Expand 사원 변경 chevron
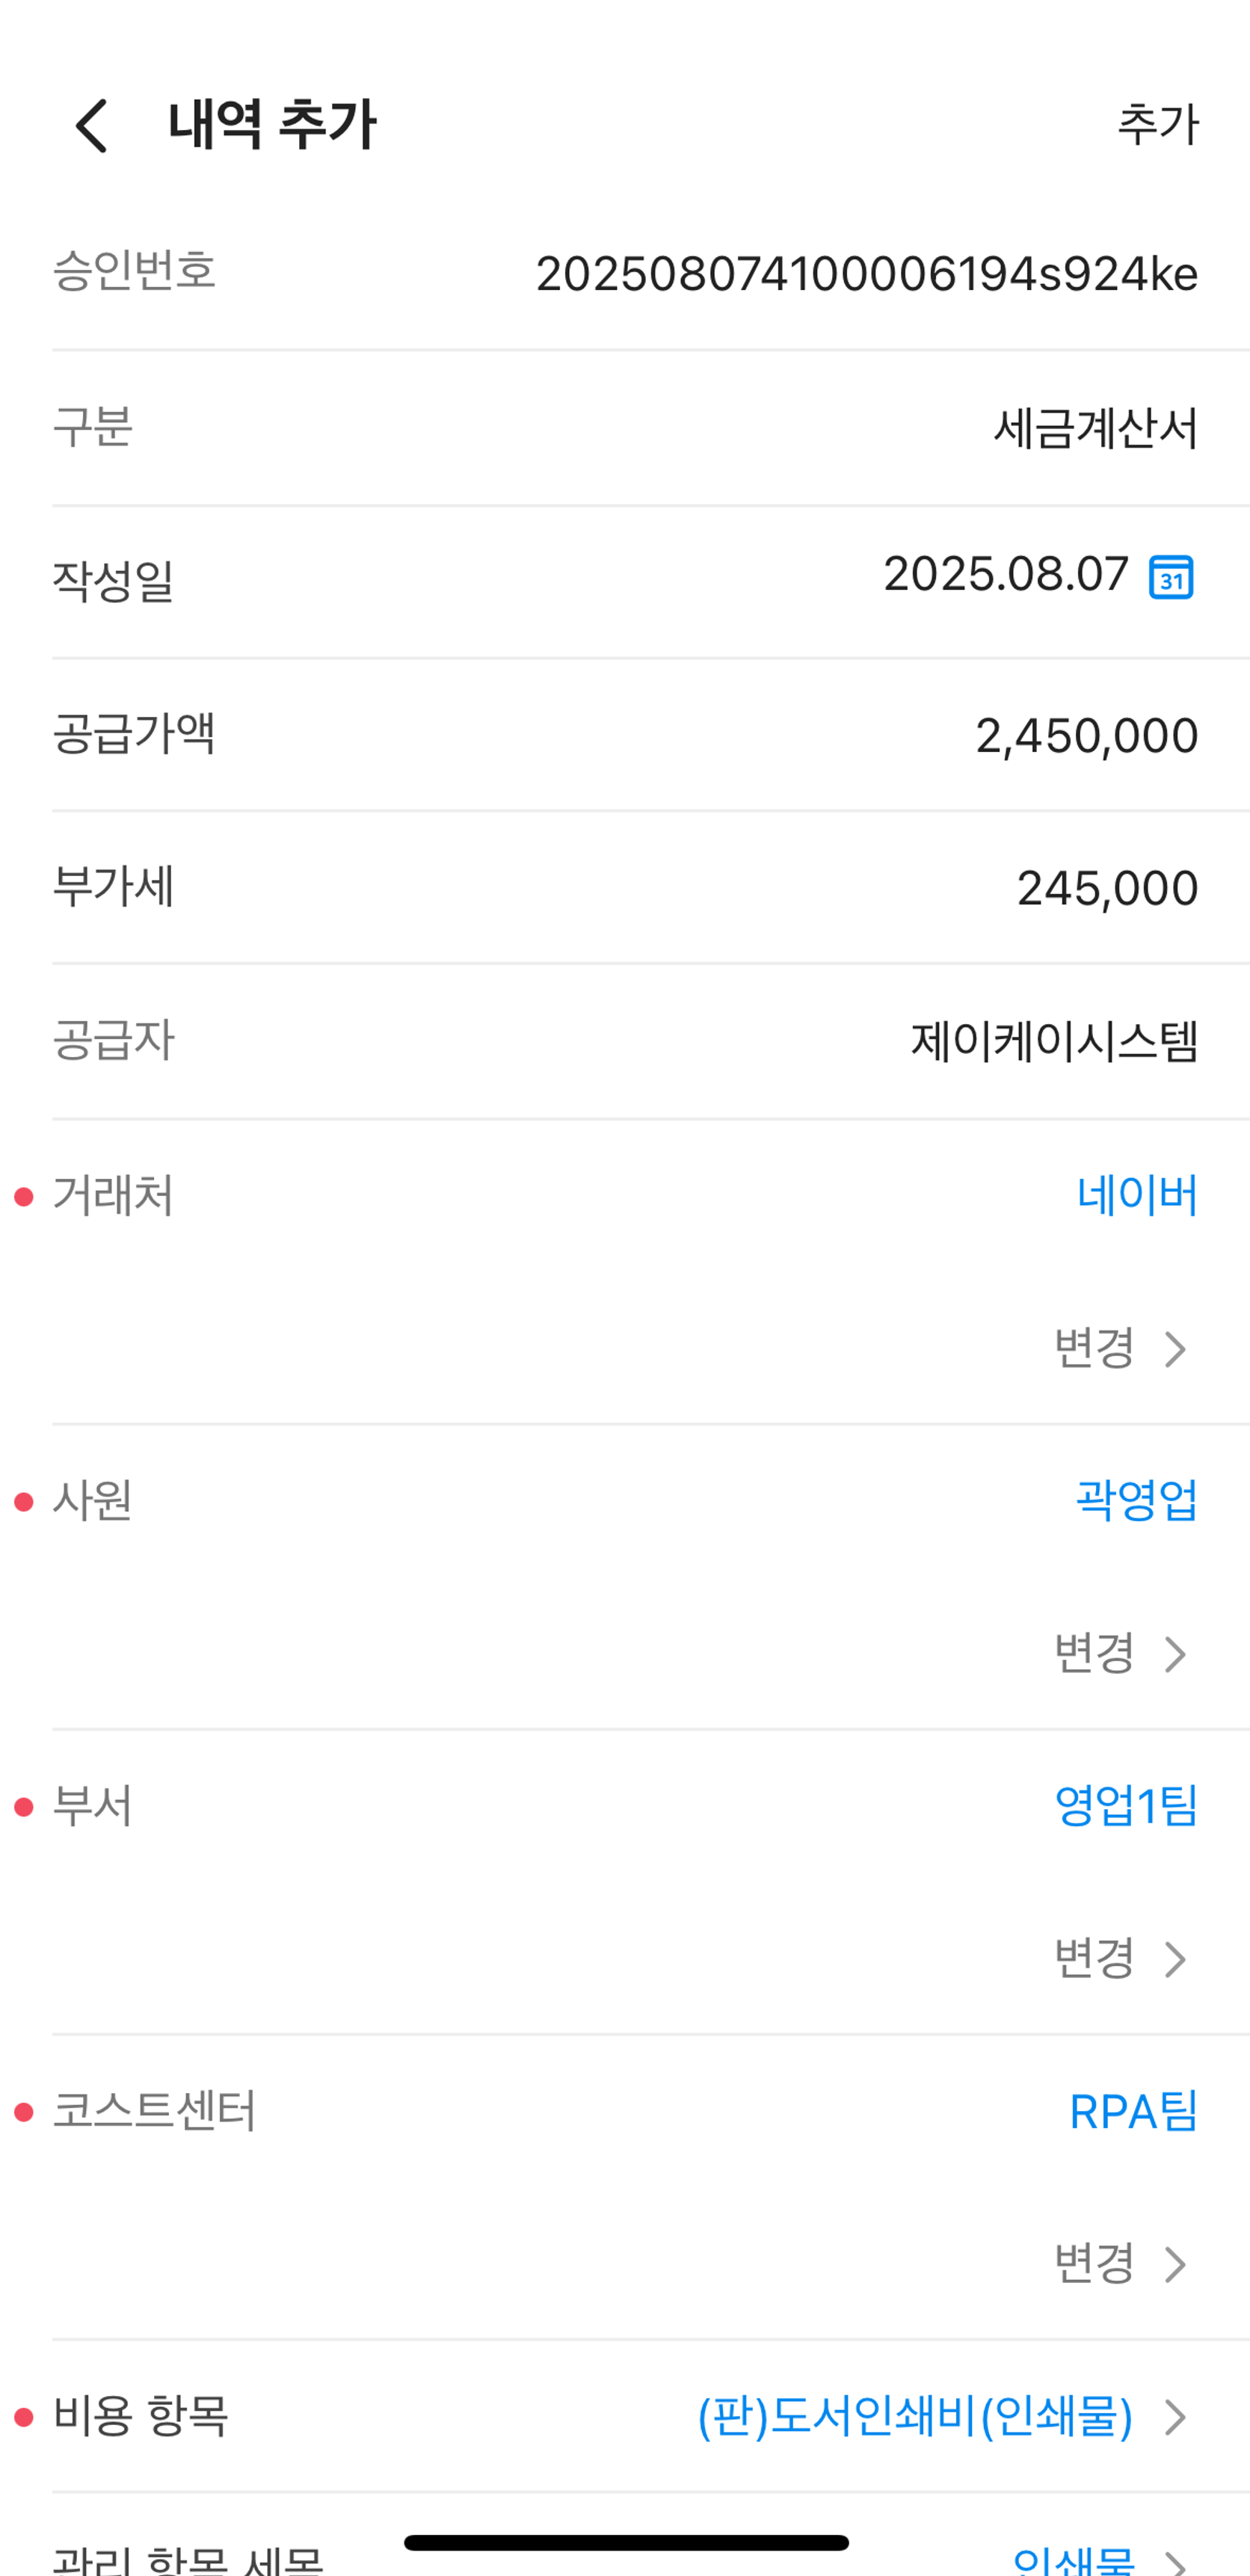The width and height of the screenshot is (1250, 2576). click(x=1175, y=1654)
